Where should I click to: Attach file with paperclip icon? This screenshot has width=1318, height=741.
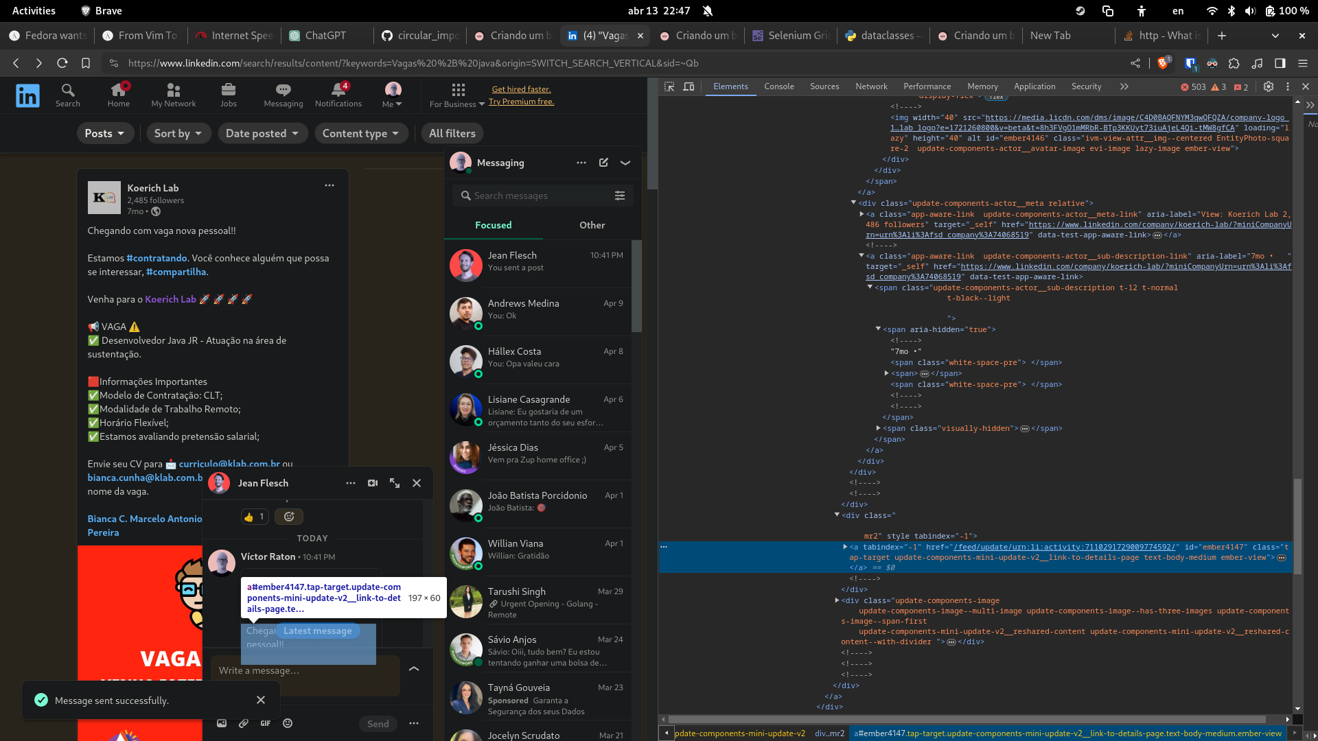244,723
